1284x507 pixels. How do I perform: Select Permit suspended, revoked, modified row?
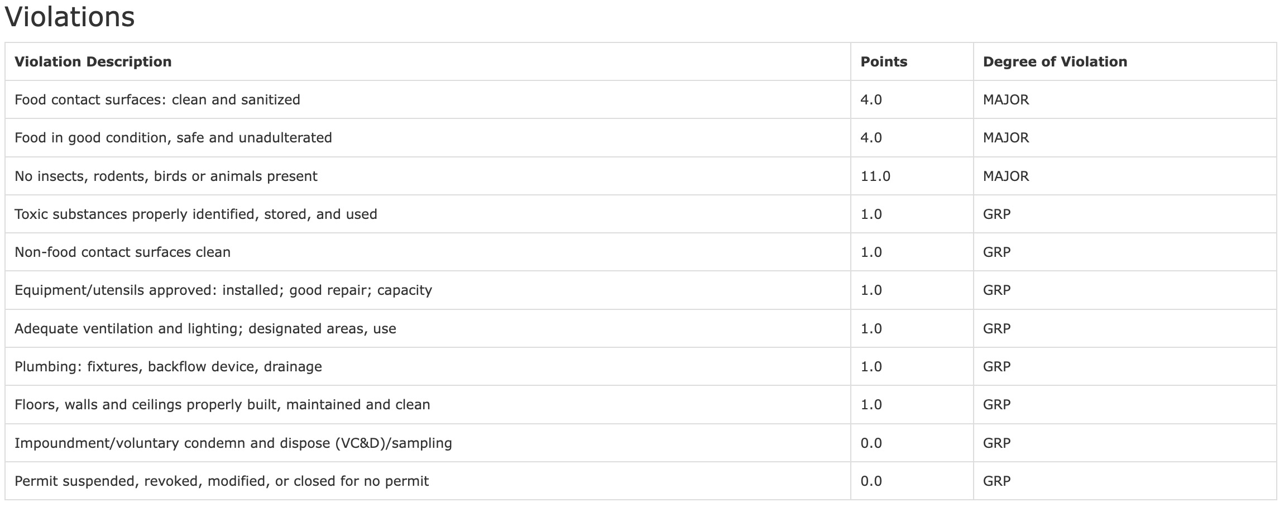pos(222,481)
